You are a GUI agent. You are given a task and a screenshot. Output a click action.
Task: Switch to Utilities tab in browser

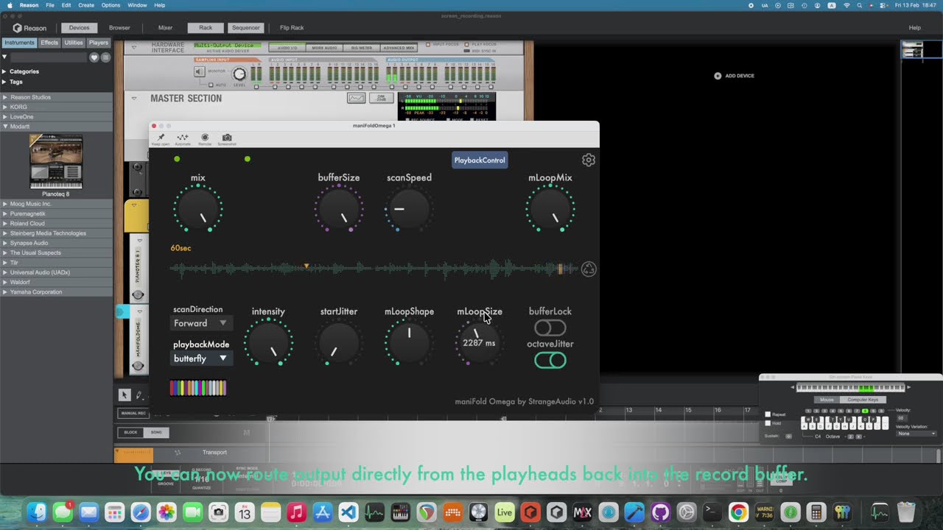point(74,43)
